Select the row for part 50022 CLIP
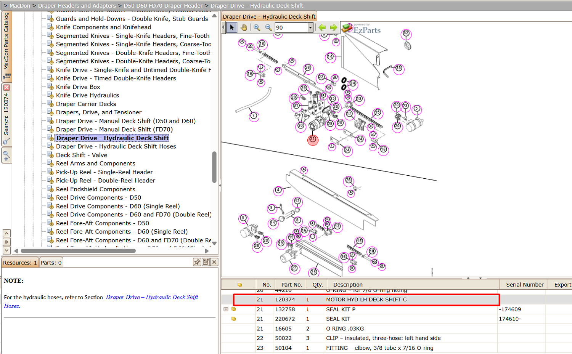The image size is (572, 354). (x=397, y=338)
